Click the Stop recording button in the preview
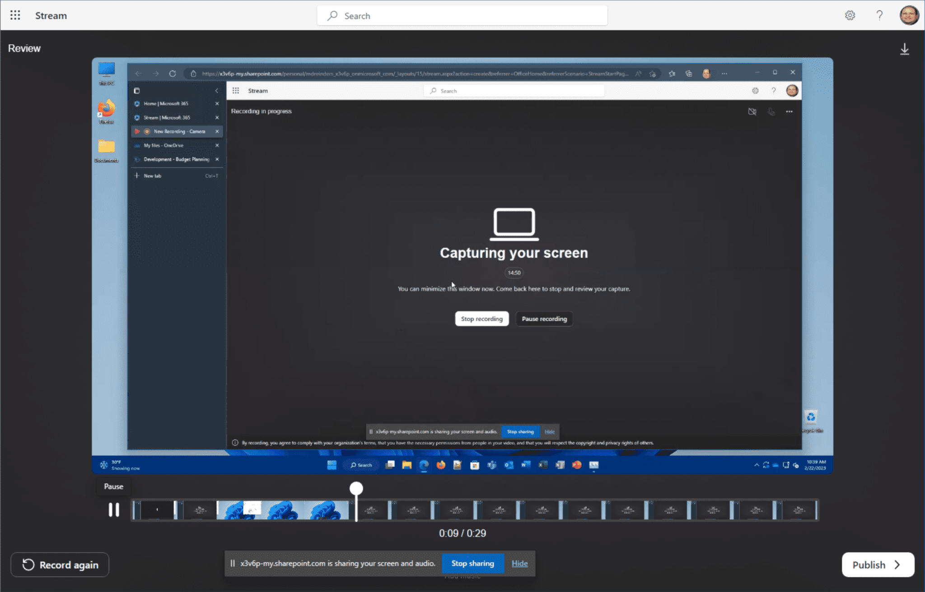This screenshot has height=592, width=925. [x=481, y=319]
